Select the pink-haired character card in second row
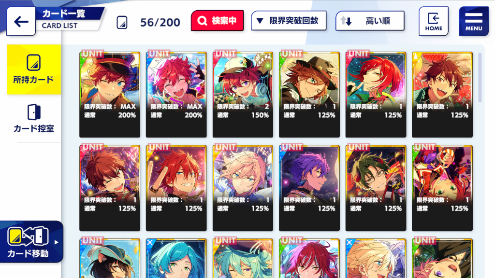Screen dimensions: 495x278 [x=243, y=188]
